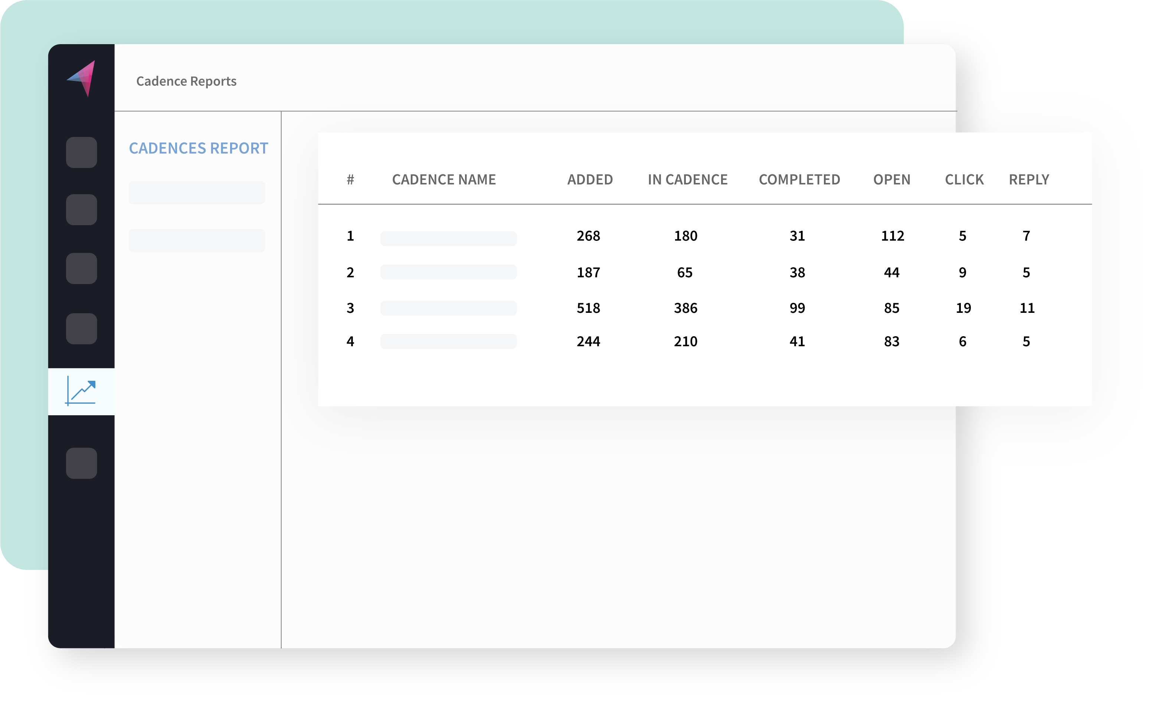Click the REPLY column header
This screenshot has width=1162, height=701.
[x=1028, y=180]
